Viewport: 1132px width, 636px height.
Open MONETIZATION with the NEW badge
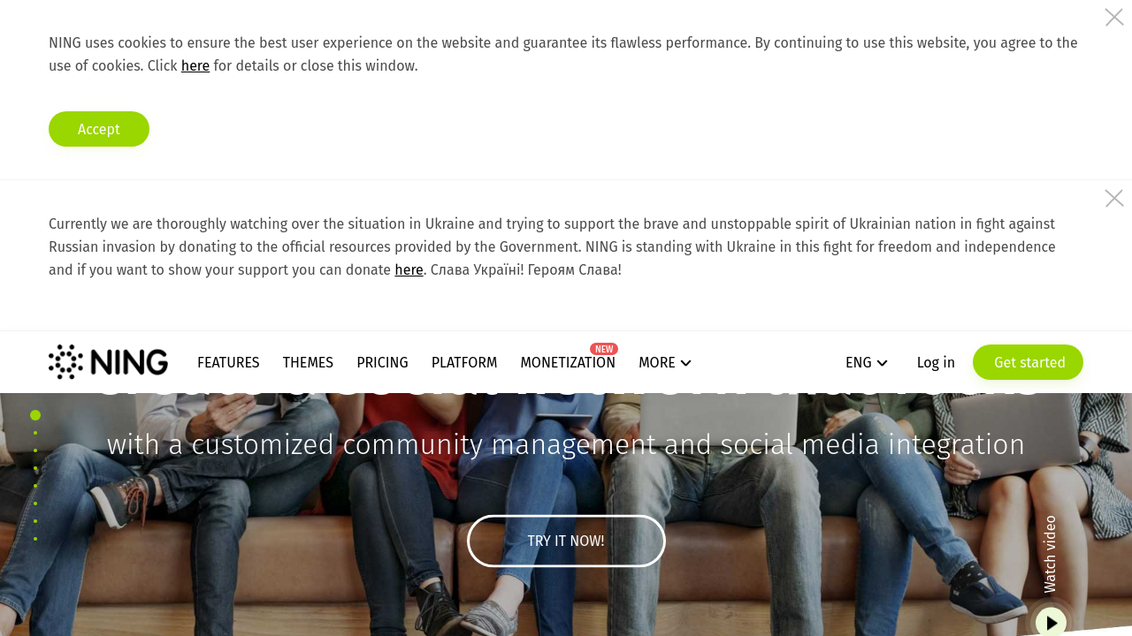pyautogui.click(x=568, y=363)
